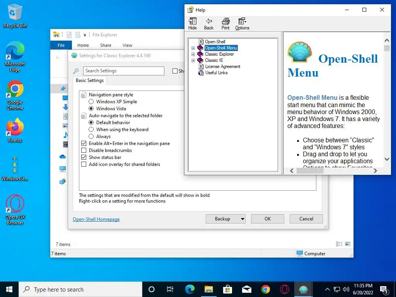Screen dimensions: 396x297
Task: Open Mail from the taskbar
Action: tap(246, 289)
